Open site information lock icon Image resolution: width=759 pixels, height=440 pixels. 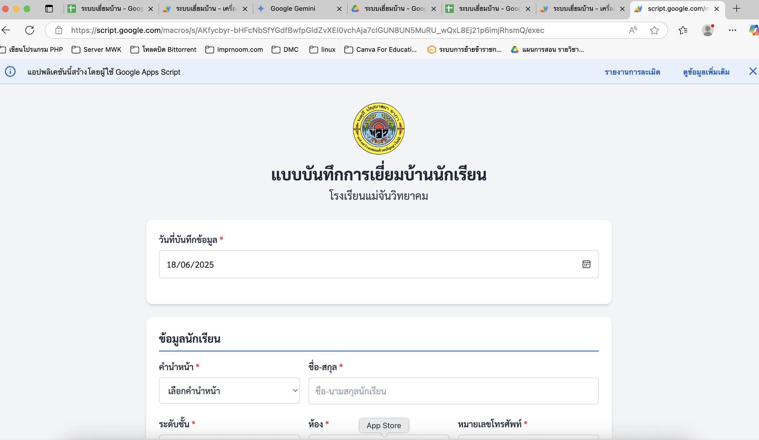59,30
